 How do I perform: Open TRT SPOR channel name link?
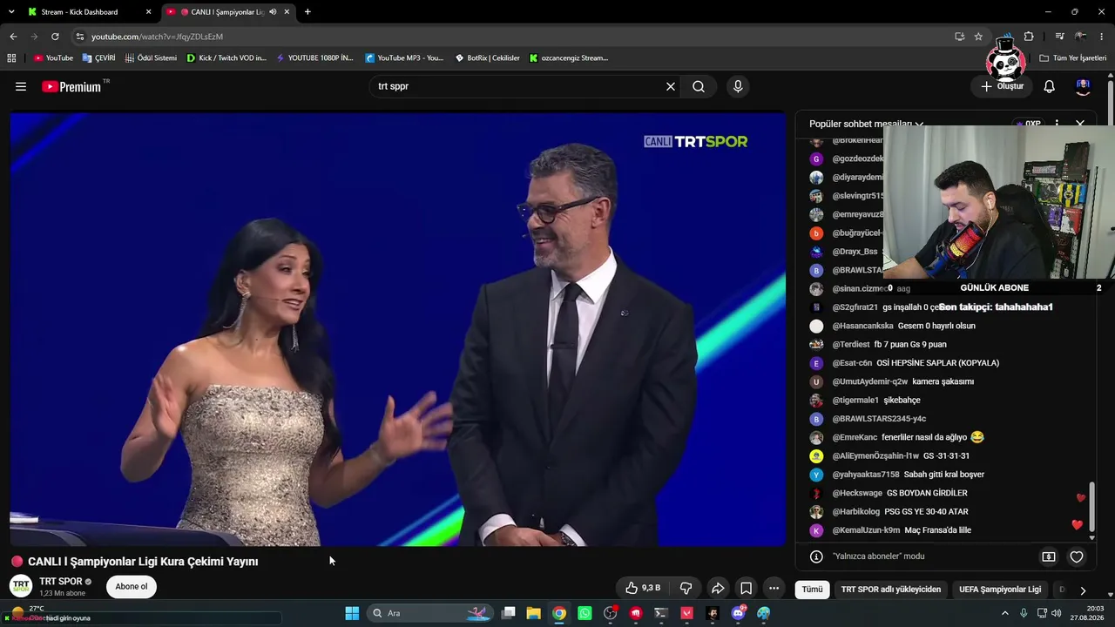point(61,582)
